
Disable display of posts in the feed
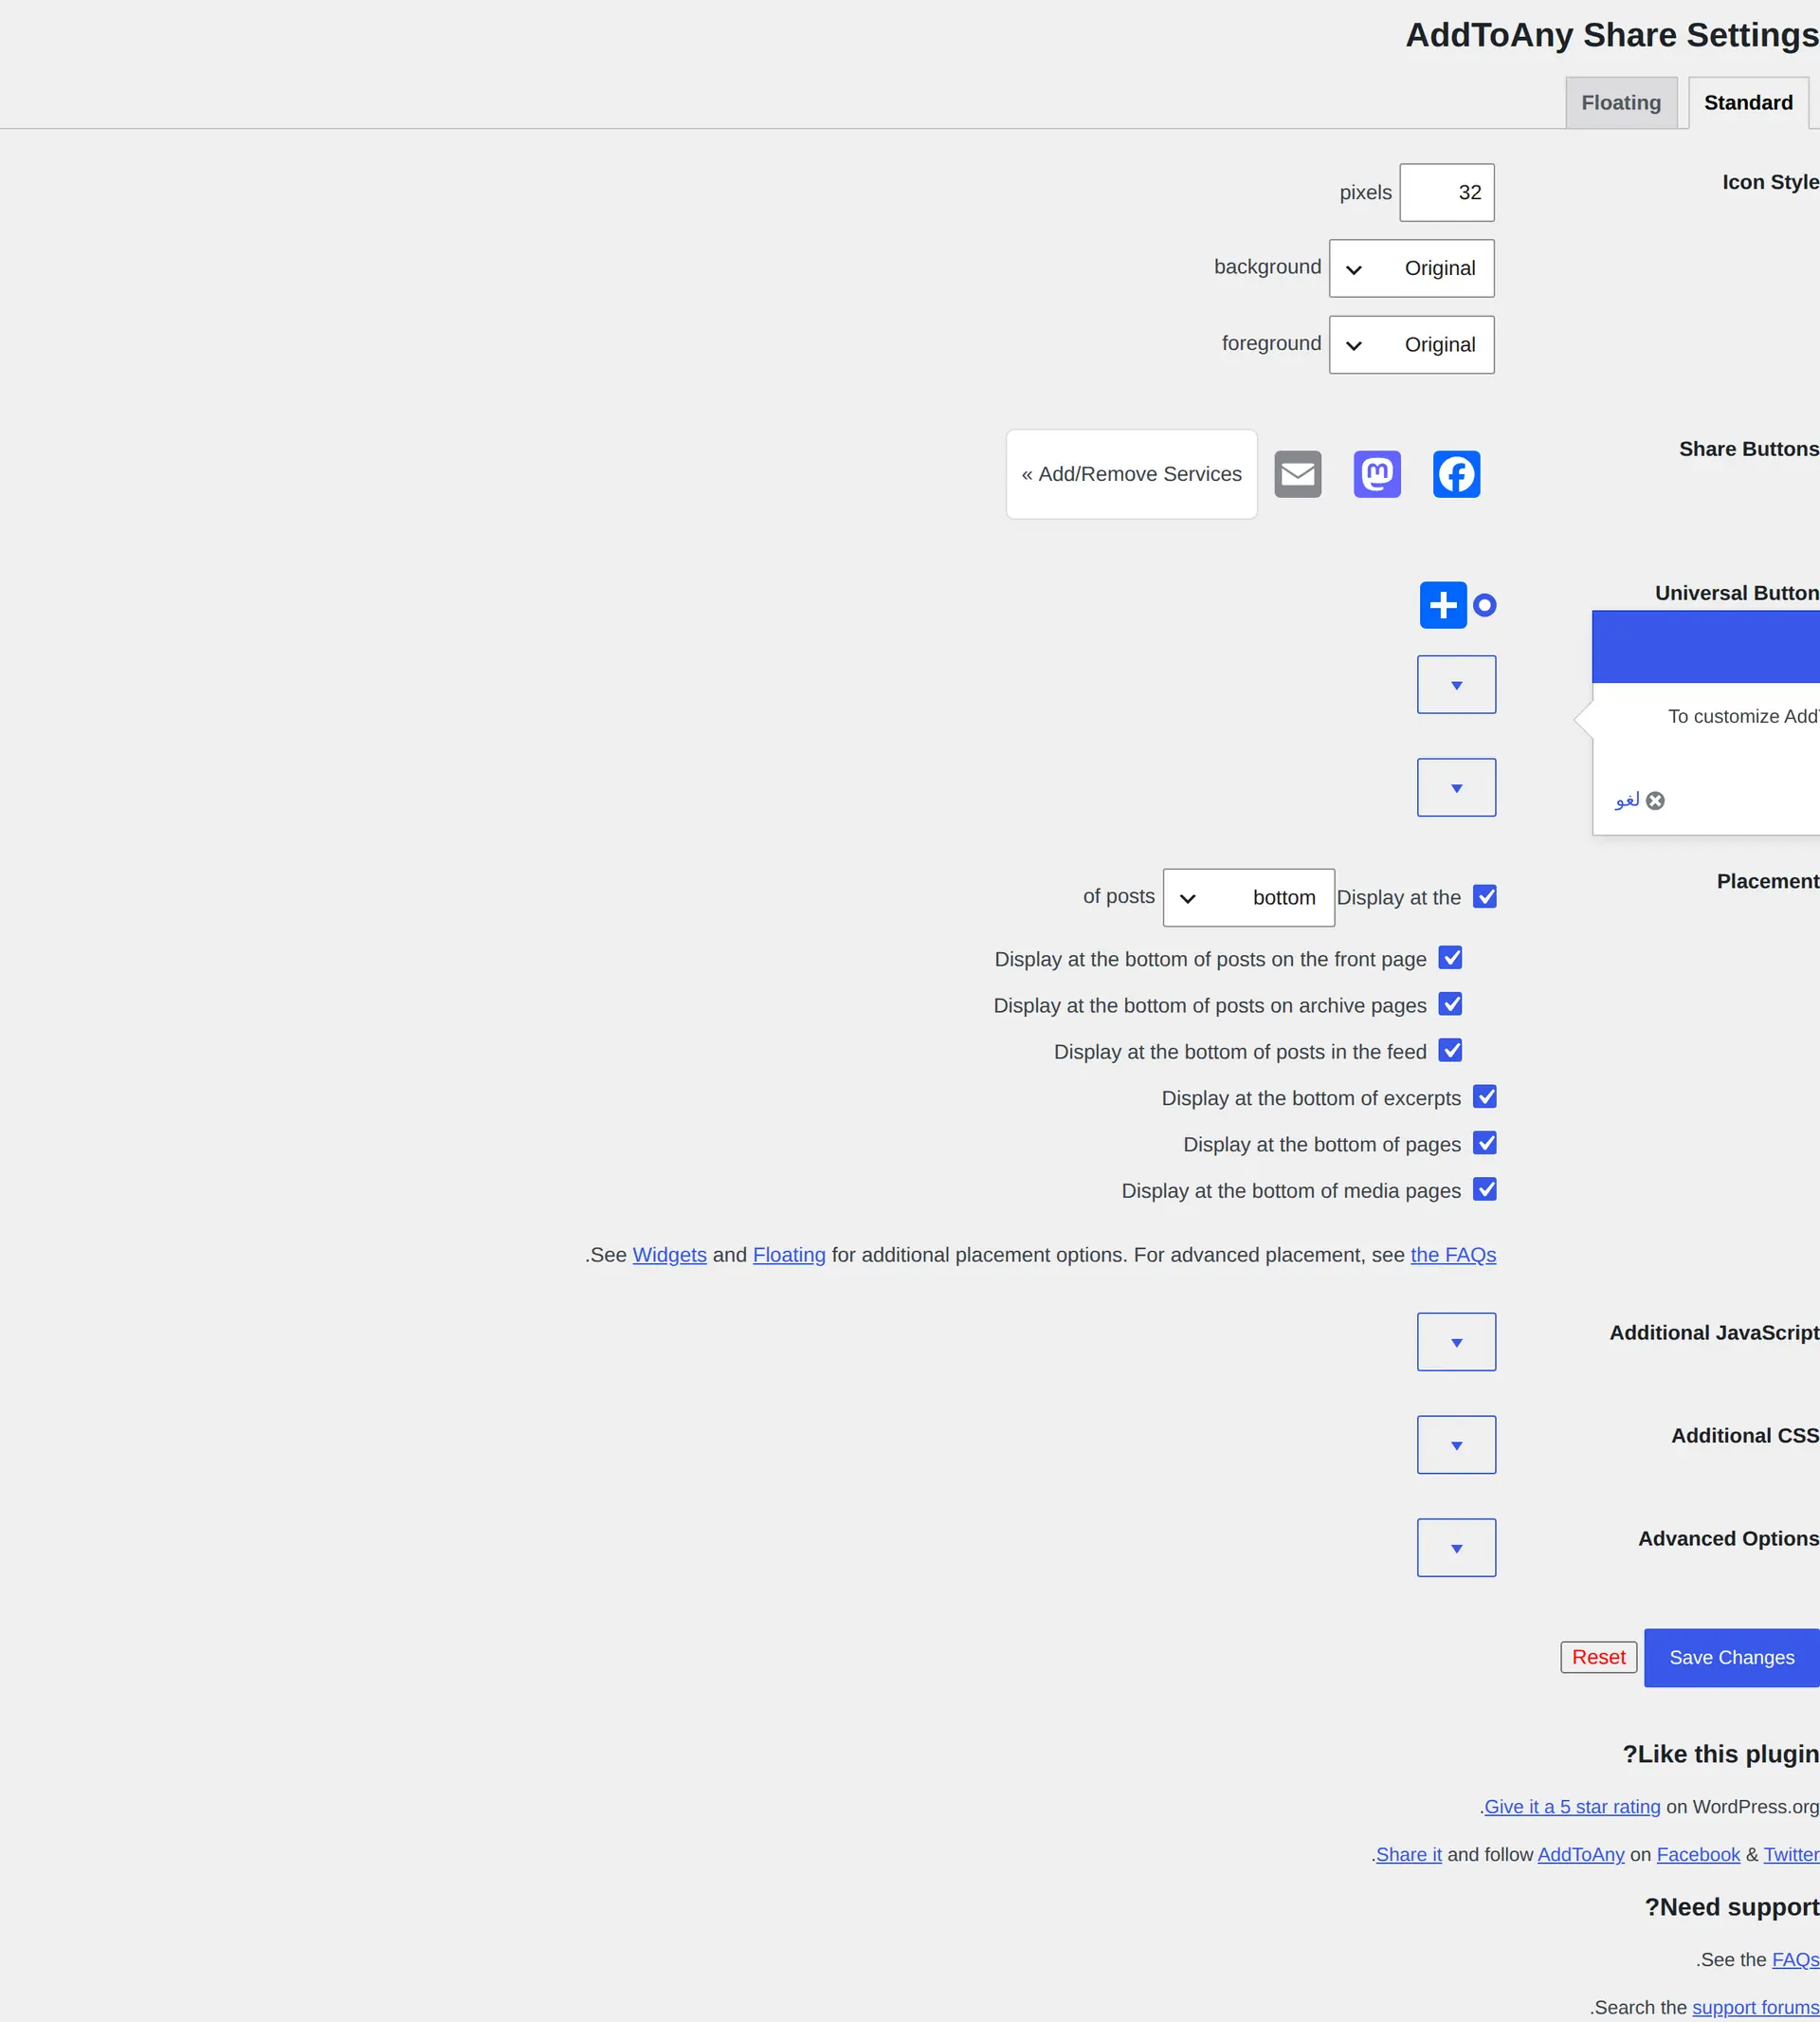click(x=1450, y=1051)
